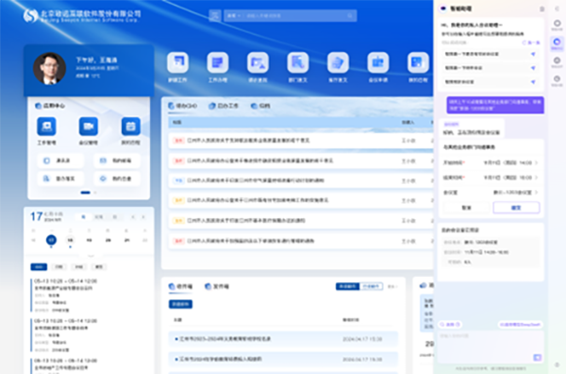Expand the meeting room selection row
Viewport: 566px width, 374px height.
491,193
